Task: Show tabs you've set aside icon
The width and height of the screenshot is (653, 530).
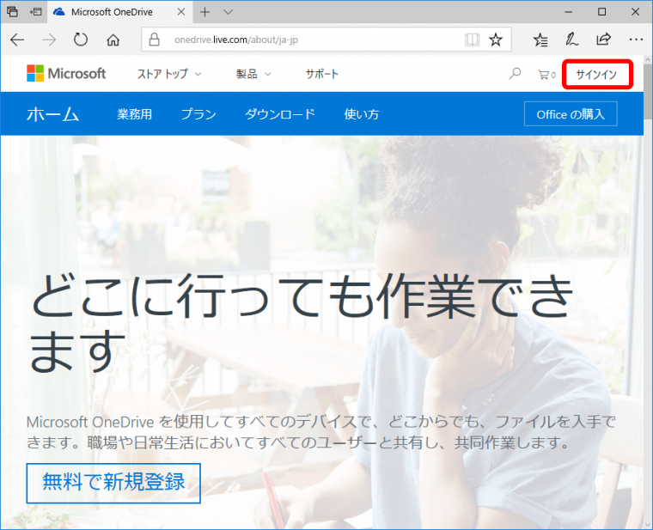Action: [x=12, y=12]
